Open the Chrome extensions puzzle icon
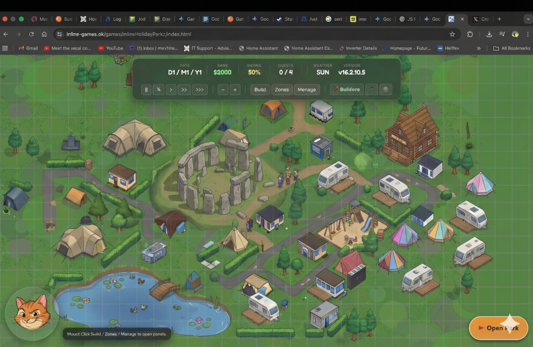This screenshot has width=533, height=347. pyautogui.click(x=470, y=34)
